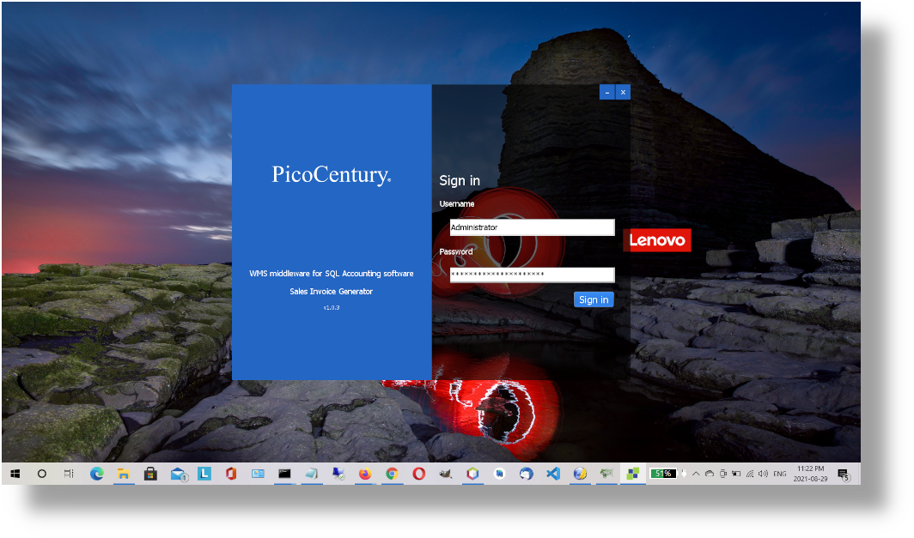
Task: Open the volume control in the tray
Action: pos(763,474)
